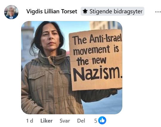Choose Del to share the comment
The image size is (161, 127).
(x=81, y=121)
